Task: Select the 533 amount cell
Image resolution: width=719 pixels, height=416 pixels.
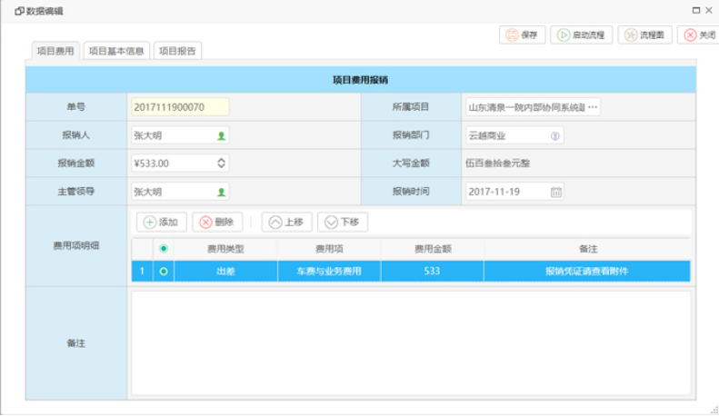Action: point(433,272)
